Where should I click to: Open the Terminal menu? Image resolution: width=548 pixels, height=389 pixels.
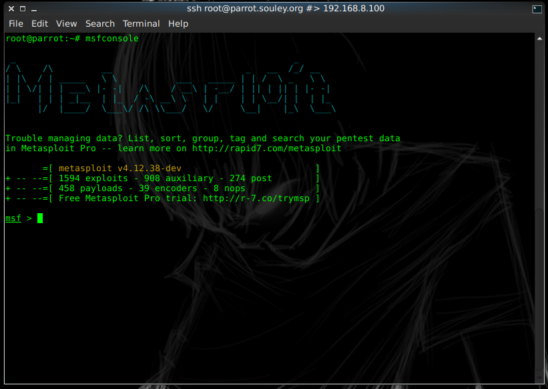click(x=142, y=24)
